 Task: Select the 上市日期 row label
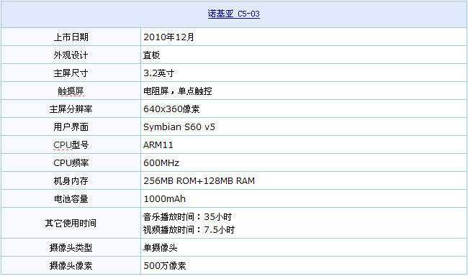[71, 37]
